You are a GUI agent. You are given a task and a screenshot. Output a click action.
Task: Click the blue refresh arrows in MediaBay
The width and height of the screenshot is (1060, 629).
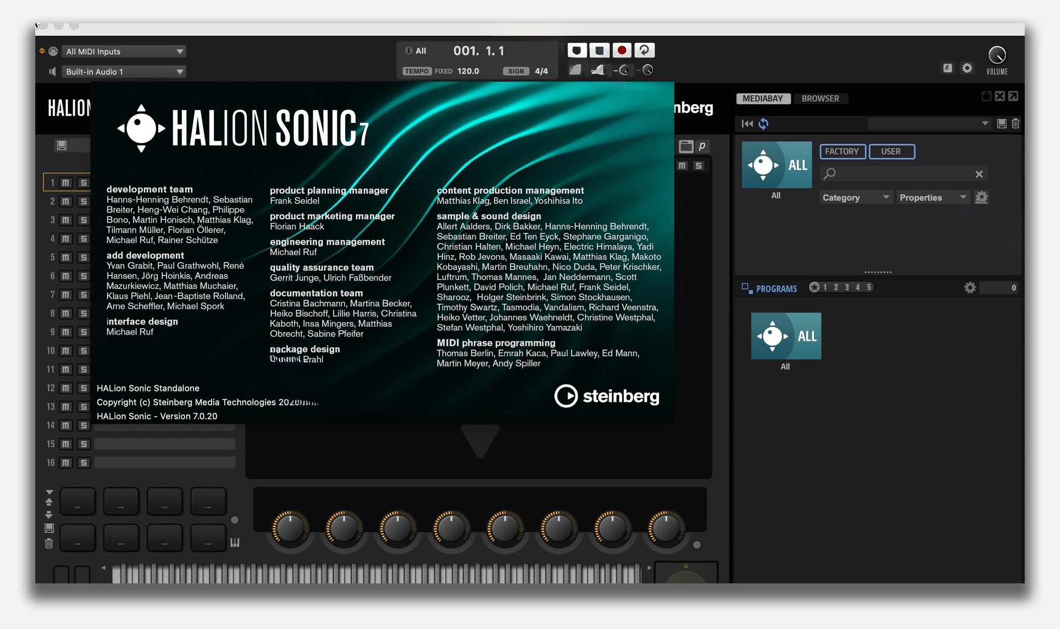[x=763, y=123]
